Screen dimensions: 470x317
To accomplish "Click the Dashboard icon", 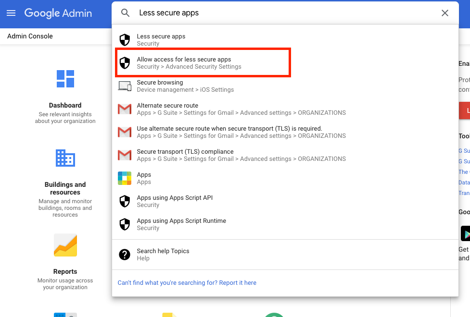I will coord(65,78).
